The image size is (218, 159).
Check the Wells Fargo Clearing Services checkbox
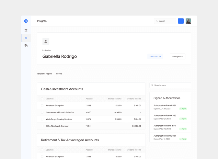click(x=42, y=119)
